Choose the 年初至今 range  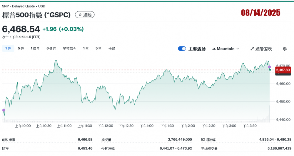pyautogui.click(x=69, y=48)
